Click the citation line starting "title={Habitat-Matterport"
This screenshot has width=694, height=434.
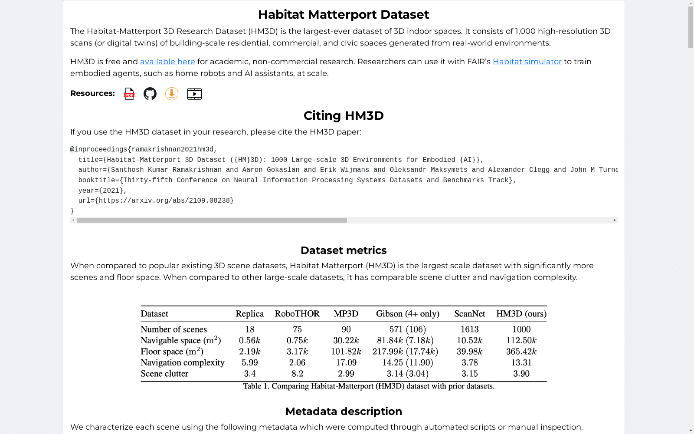tap(281, 160)
